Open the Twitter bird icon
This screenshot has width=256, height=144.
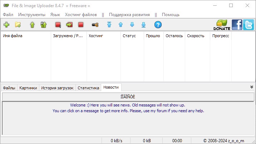pos(248,25)
